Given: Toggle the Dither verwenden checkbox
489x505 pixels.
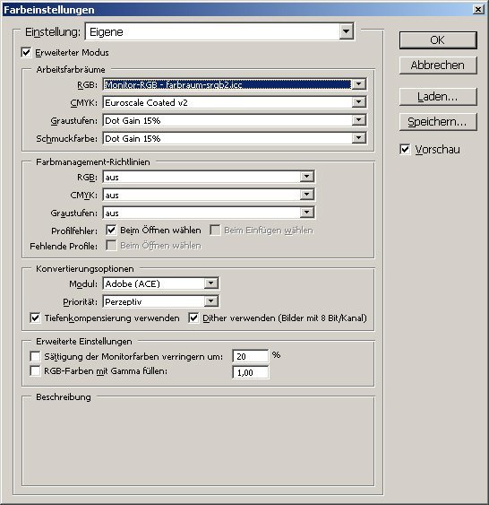Looking at the screenshot, I should (193, 318).
